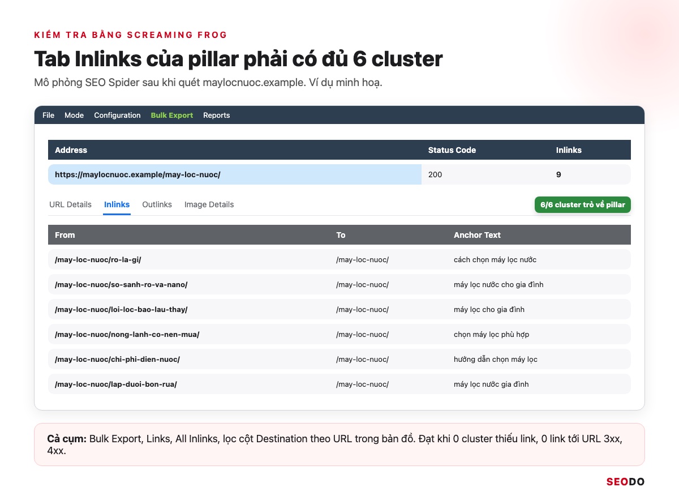
Task: Click anchor text 'máy lọc cho gia đình'
Action: (x=489, y=309)
